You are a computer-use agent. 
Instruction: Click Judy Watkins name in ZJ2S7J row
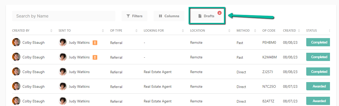point(79,72)
